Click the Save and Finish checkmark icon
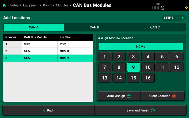 153,110
